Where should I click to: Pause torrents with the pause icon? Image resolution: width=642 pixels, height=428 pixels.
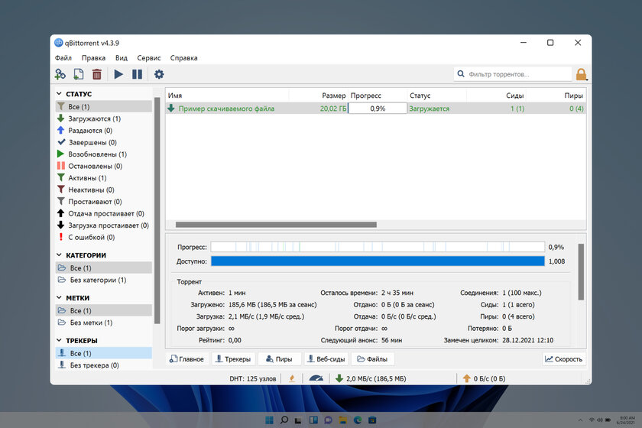(137, 74)
